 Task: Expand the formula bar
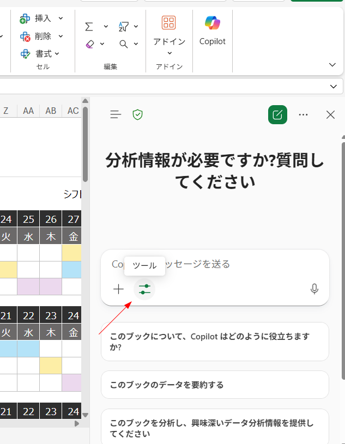(334, 87)
